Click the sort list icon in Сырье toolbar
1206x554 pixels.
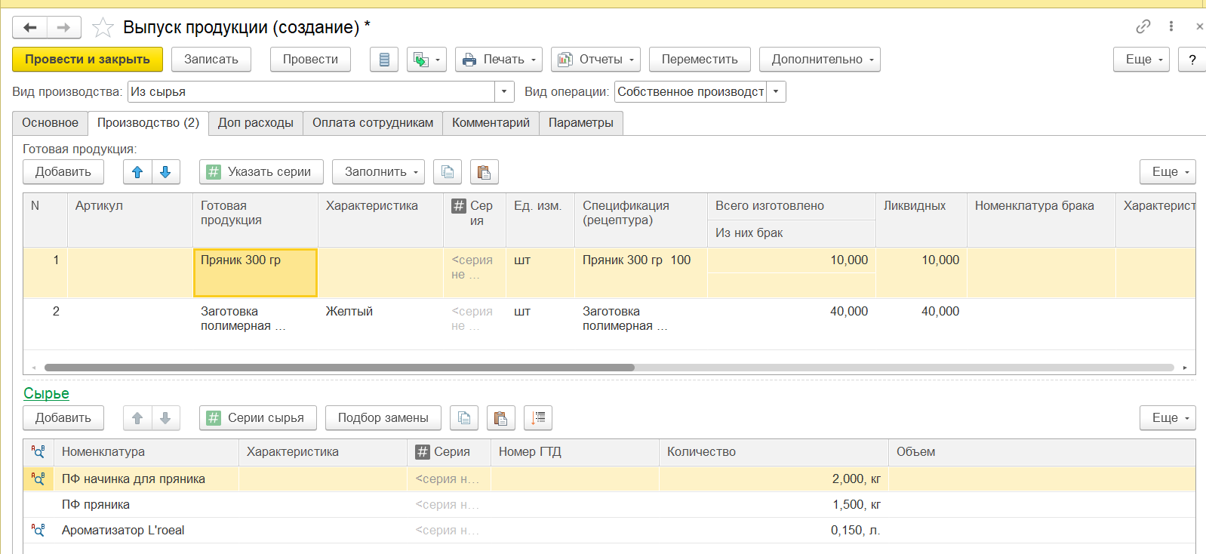click(x=538, y=418)
